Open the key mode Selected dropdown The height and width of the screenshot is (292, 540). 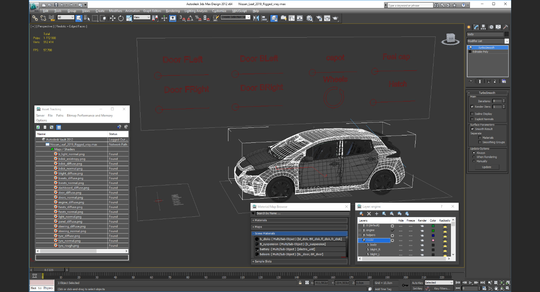439,283
